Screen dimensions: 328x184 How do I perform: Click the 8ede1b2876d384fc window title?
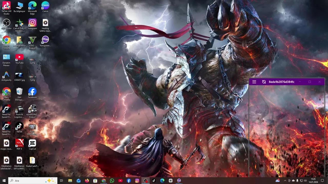pos(282,82)
